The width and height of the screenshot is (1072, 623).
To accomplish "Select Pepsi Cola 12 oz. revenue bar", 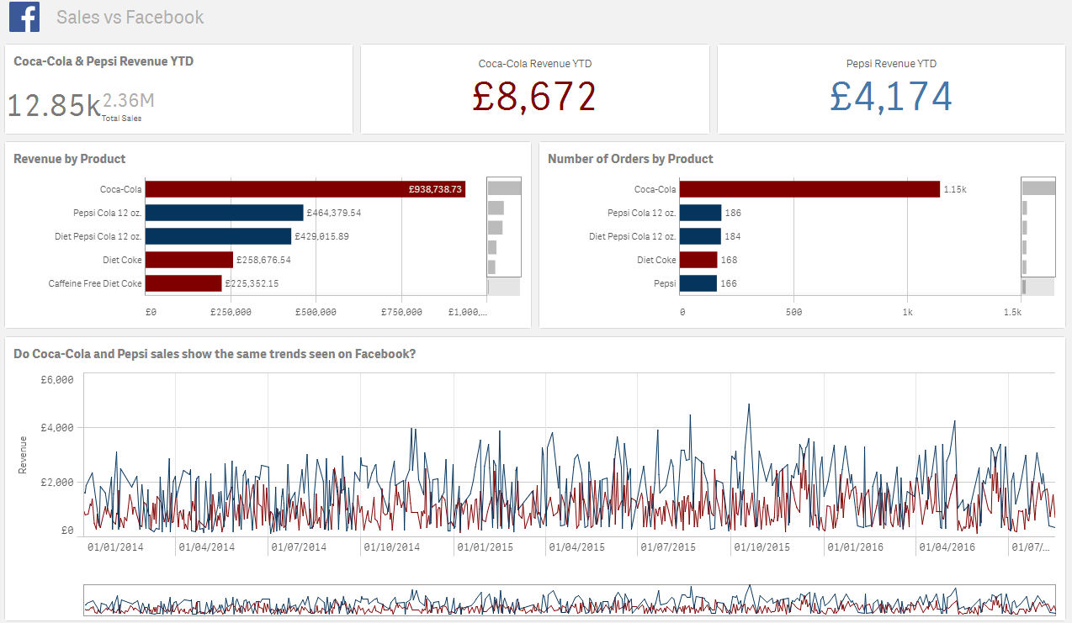I will click(x=224, y=213).
